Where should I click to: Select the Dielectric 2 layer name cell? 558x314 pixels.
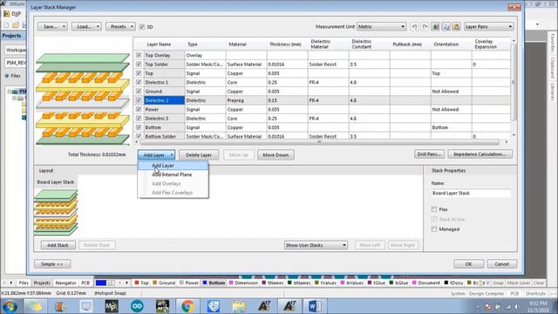(164, 100)
